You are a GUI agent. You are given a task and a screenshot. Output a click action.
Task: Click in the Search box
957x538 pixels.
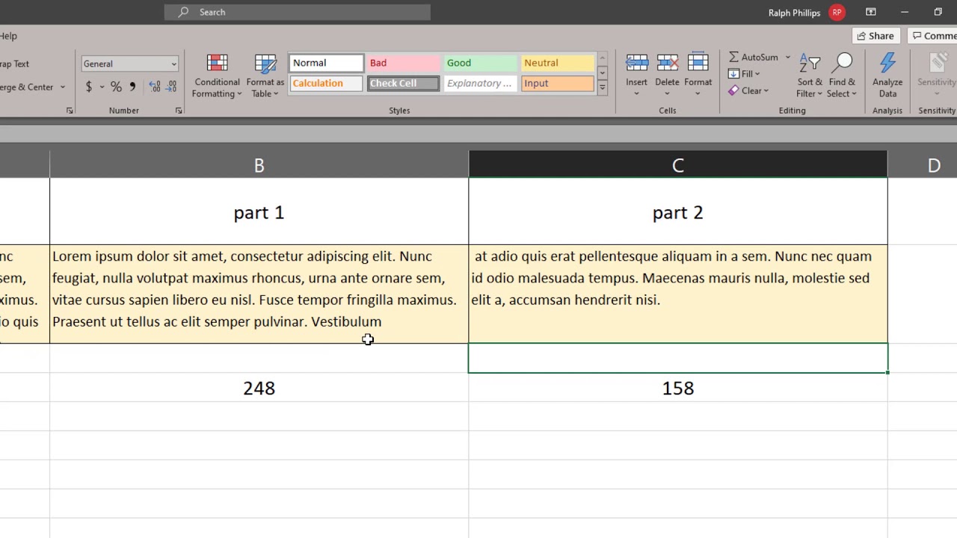[x=298, y=12]
